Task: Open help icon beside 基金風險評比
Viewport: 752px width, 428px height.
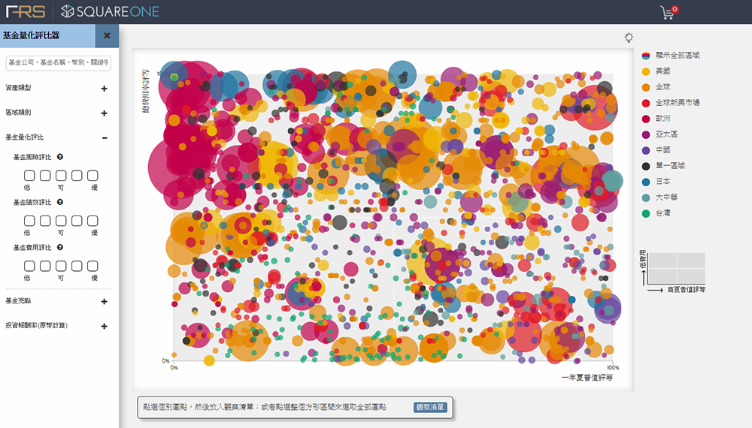Action: 60,157
